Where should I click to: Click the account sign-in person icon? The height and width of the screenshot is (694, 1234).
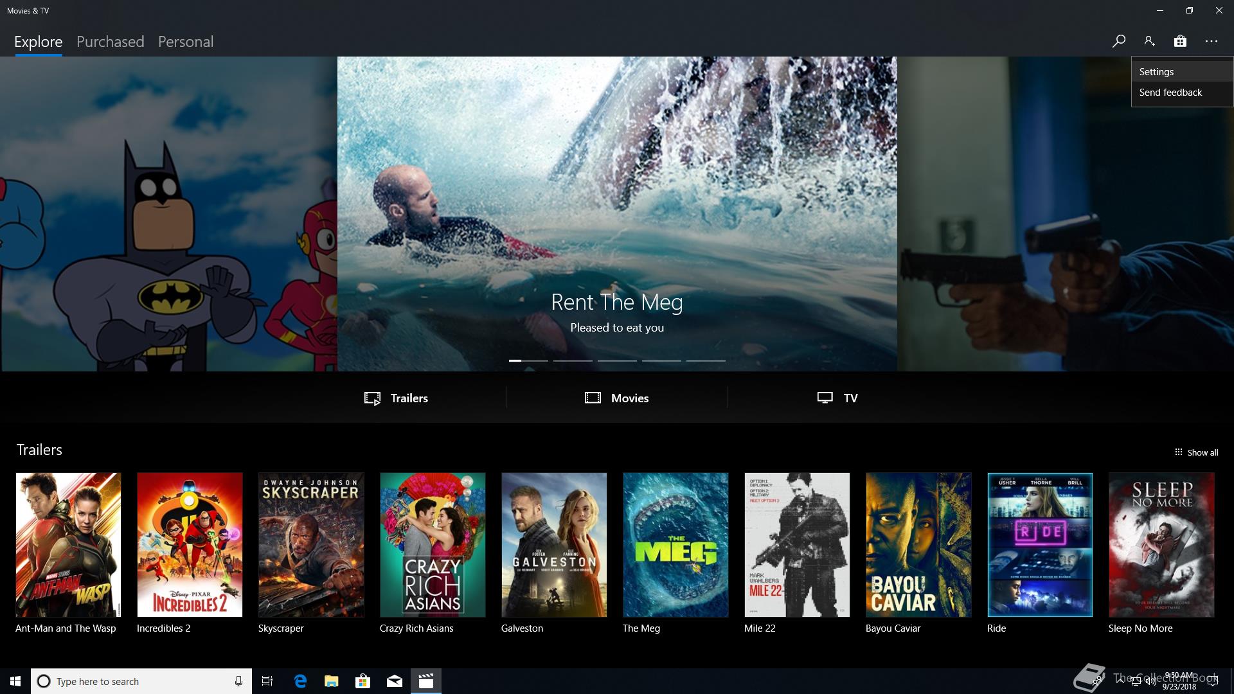coord(1149,41)
